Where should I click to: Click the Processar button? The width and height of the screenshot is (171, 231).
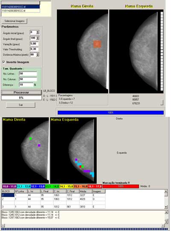(x=21, y=92)
